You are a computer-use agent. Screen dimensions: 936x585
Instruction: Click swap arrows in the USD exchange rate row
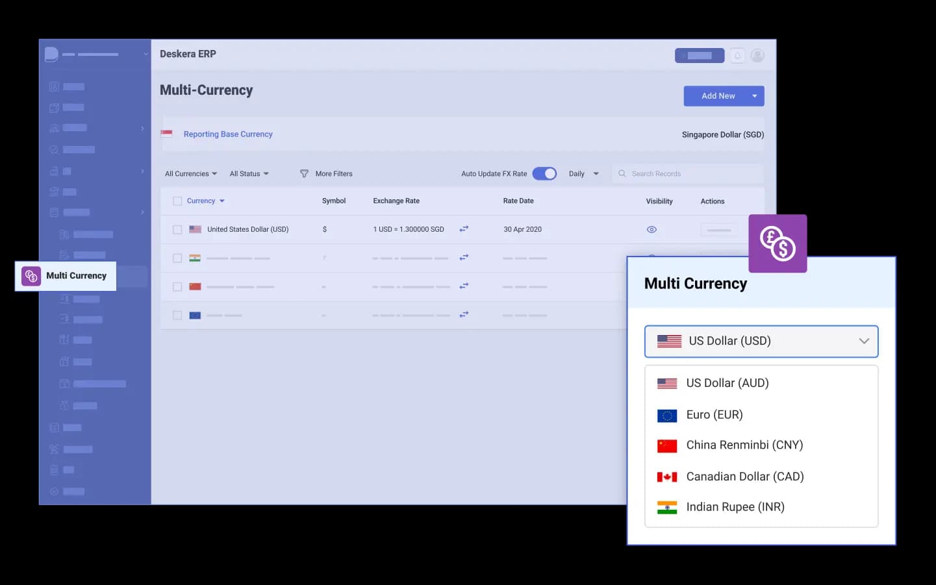pos(464,229)
